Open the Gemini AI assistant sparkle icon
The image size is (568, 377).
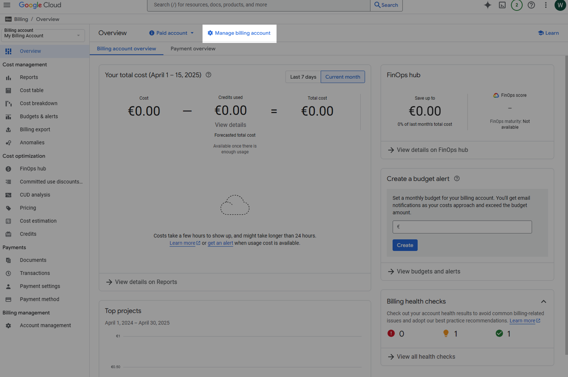point(488,5)
